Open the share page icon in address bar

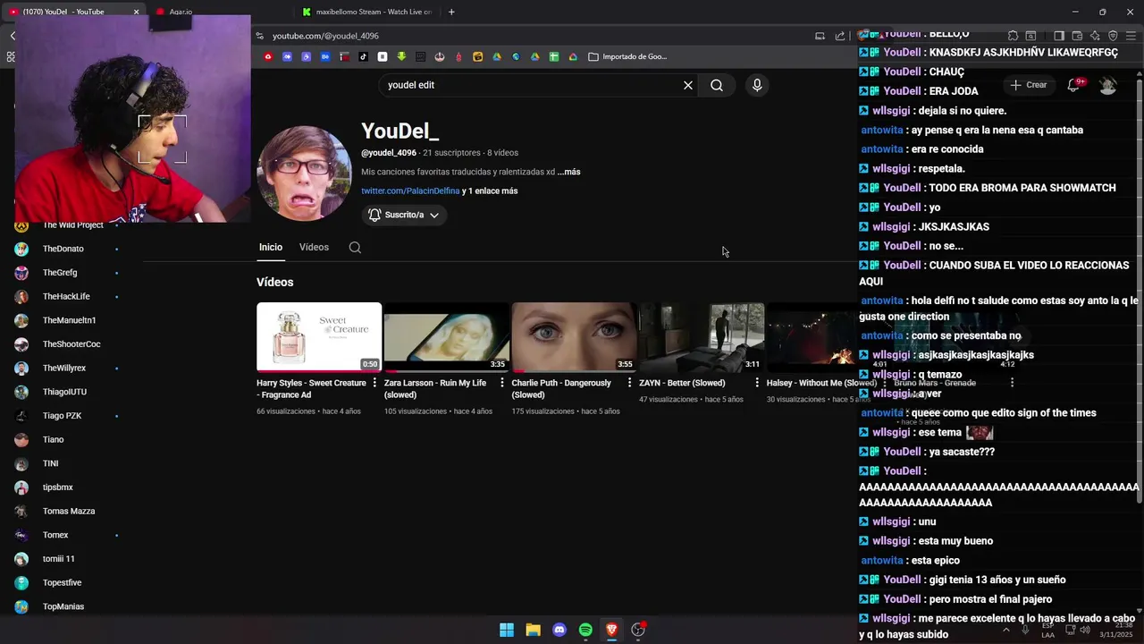[x=840, y=36]
